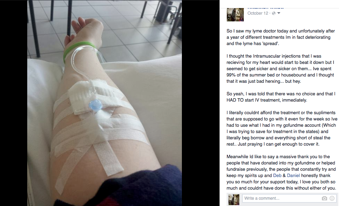Image resolution: width=339 pixels, height=206 pixels.
Task: Click the globe public-privacy icon
Action: 274,13
